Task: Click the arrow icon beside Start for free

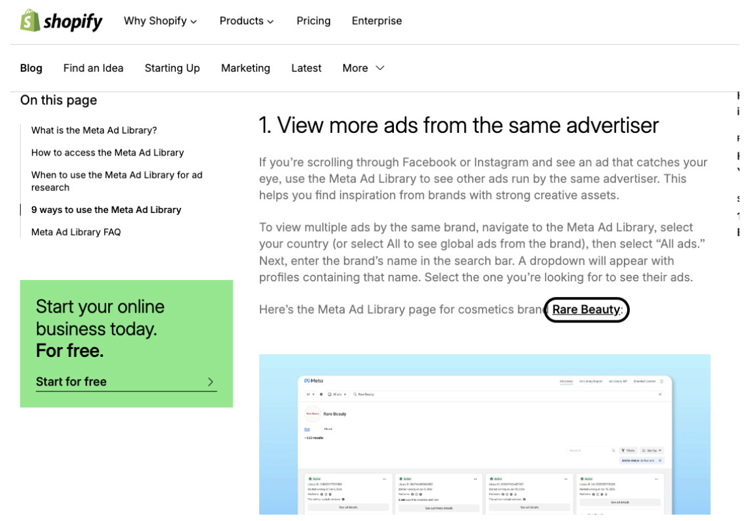Action: point(210,382)
